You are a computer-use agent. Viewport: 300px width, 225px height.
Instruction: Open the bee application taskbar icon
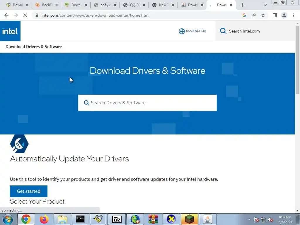[x=98, y=219]
